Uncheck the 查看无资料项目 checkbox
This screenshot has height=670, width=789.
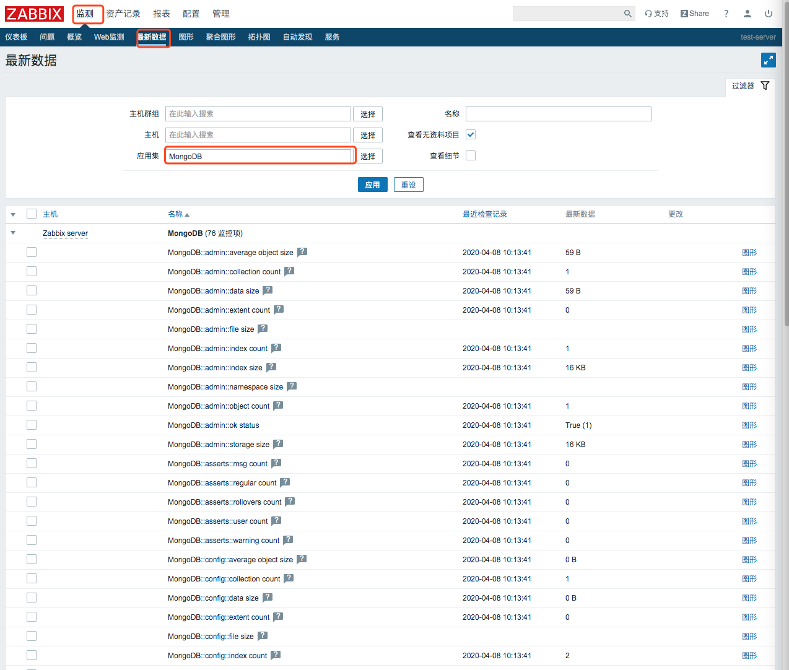[471, 134]
